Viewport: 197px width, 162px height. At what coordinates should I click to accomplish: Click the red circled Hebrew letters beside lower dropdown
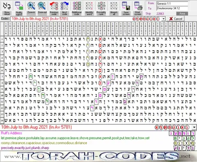pyautogui.click(x=172, y=128)
